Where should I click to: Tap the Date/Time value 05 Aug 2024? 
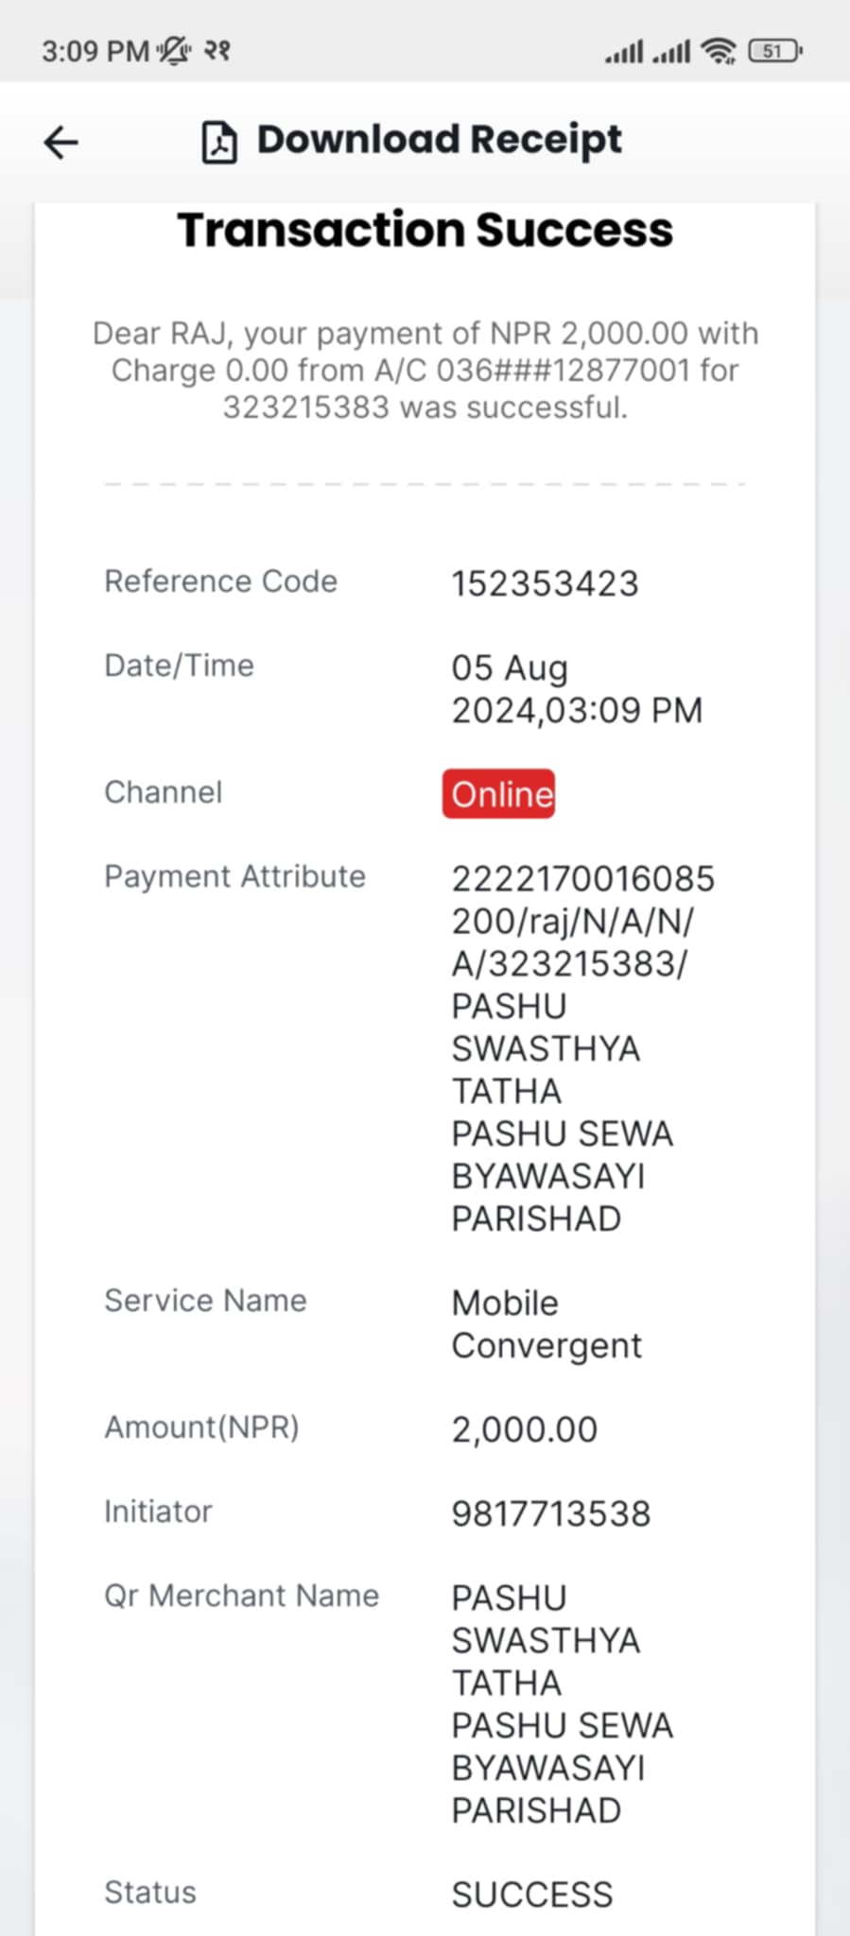pyautogui.click(x=577, y=689)
